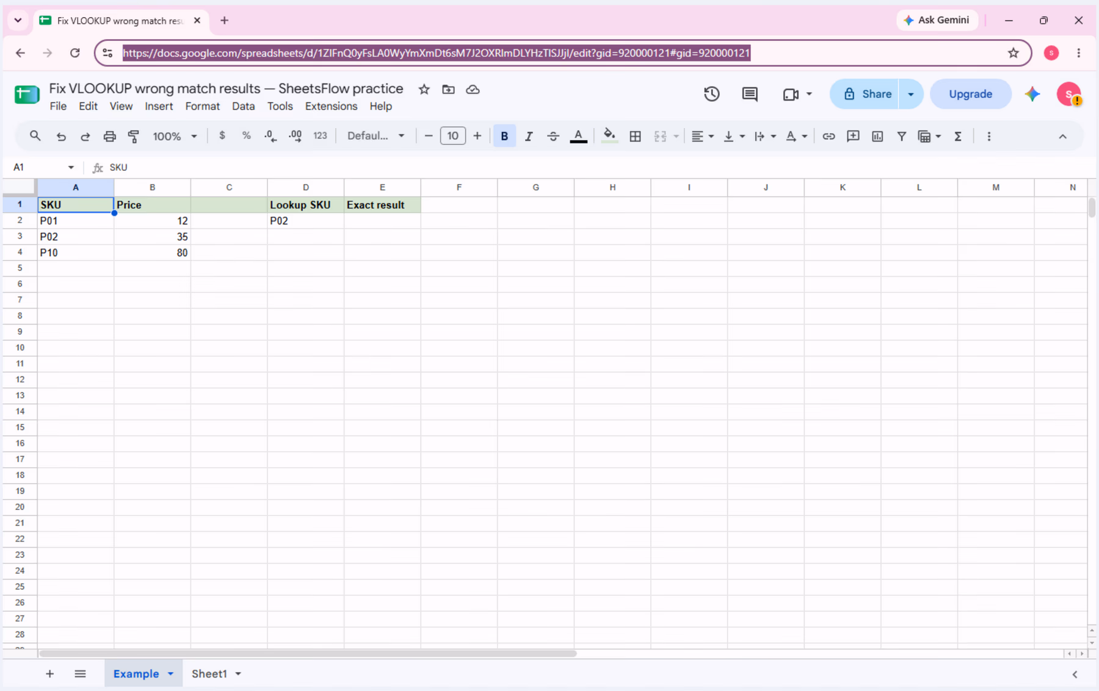Open the Edit menu

pyautogui.click(x=88, y=106)
